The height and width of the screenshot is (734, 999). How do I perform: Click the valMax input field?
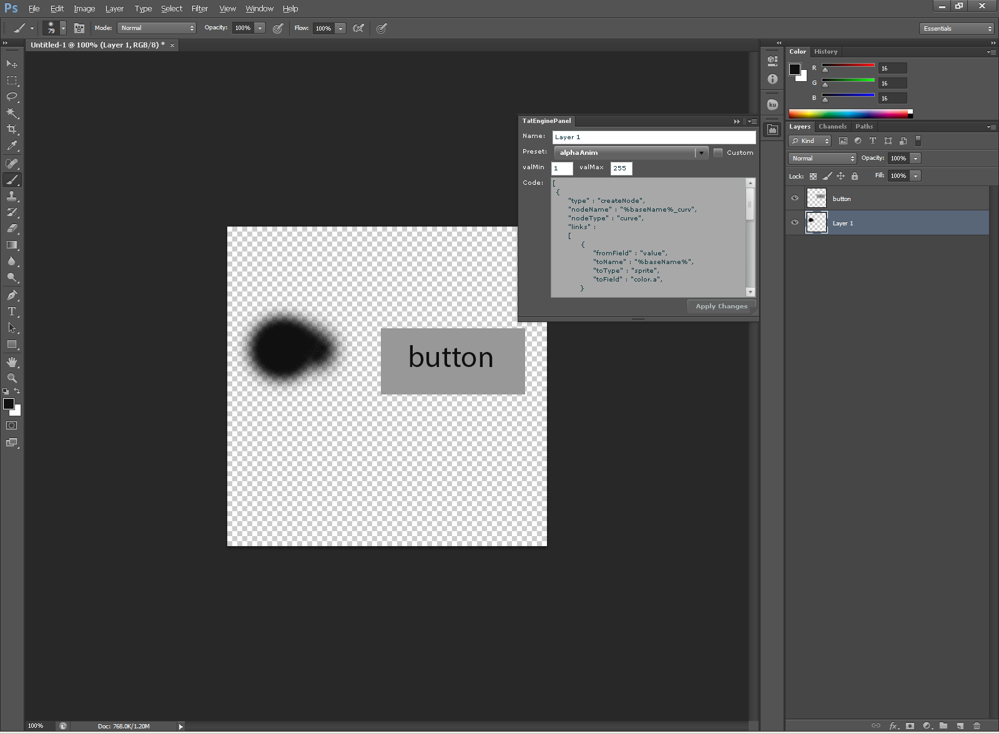(x=621, y=169)
